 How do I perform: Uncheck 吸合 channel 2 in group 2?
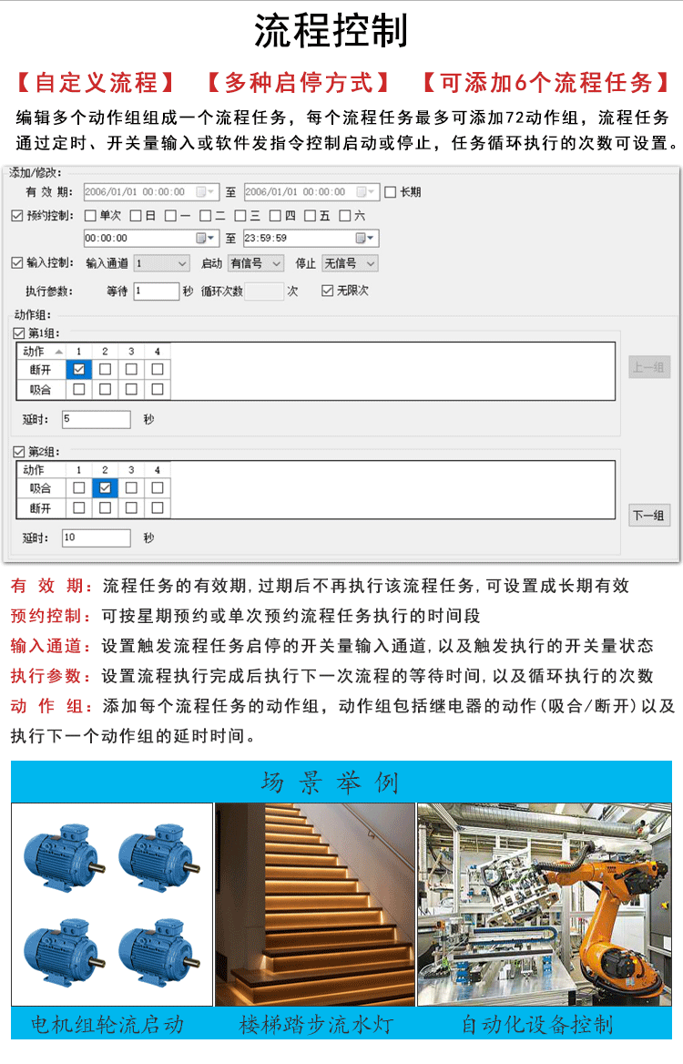(x=105, y=488)
